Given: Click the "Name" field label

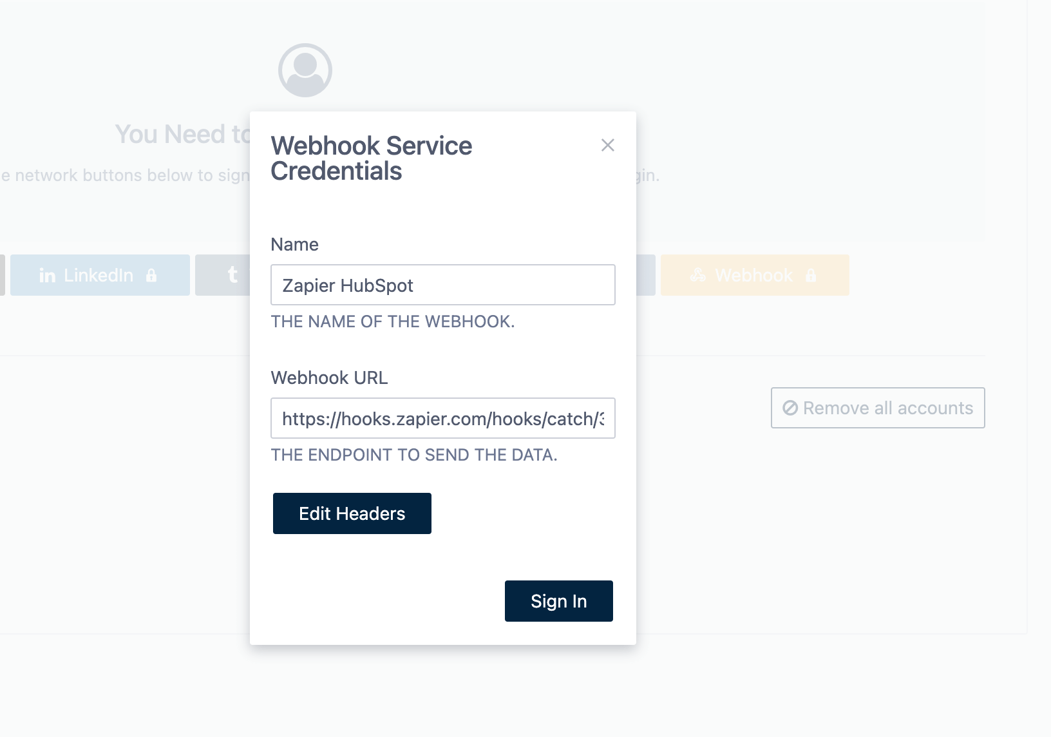Looking at the screenshot, I should [294, 245].
